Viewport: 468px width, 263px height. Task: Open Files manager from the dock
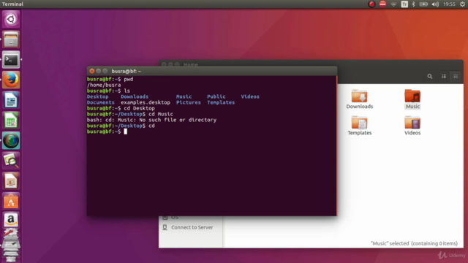click(x=11, y=39)
